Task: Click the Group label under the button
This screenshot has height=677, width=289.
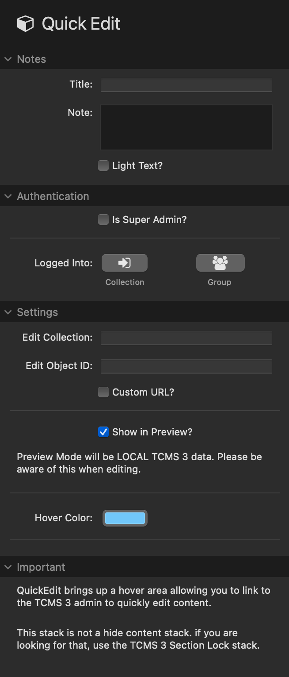Action: [x=220, y=282]
